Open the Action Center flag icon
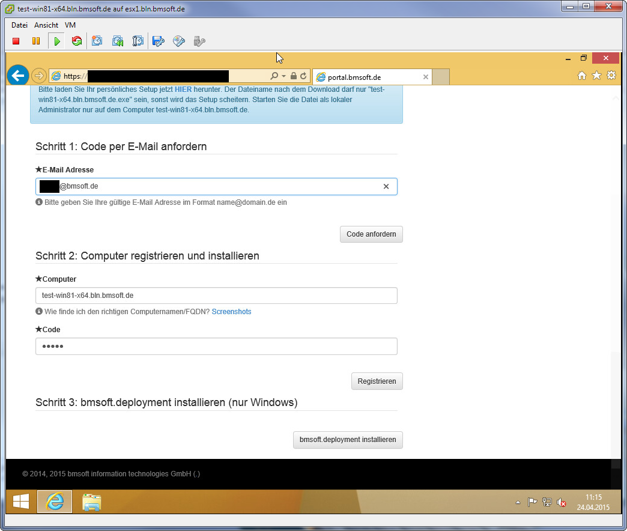Viewport: 627px width, 531px height. [x=532, y=502]
